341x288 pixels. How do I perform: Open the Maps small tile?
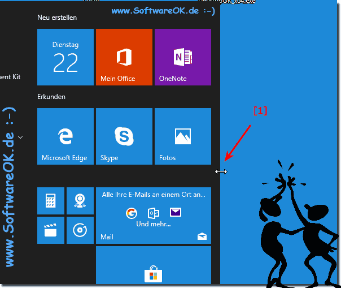point(80,201)
